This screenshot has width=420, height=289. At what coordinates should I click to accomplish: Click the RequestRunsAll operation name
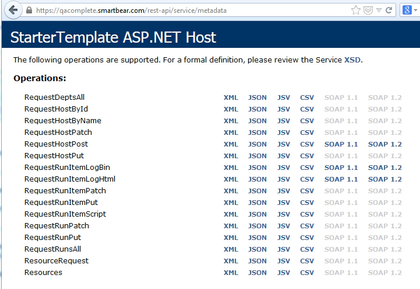pos(52,249)
